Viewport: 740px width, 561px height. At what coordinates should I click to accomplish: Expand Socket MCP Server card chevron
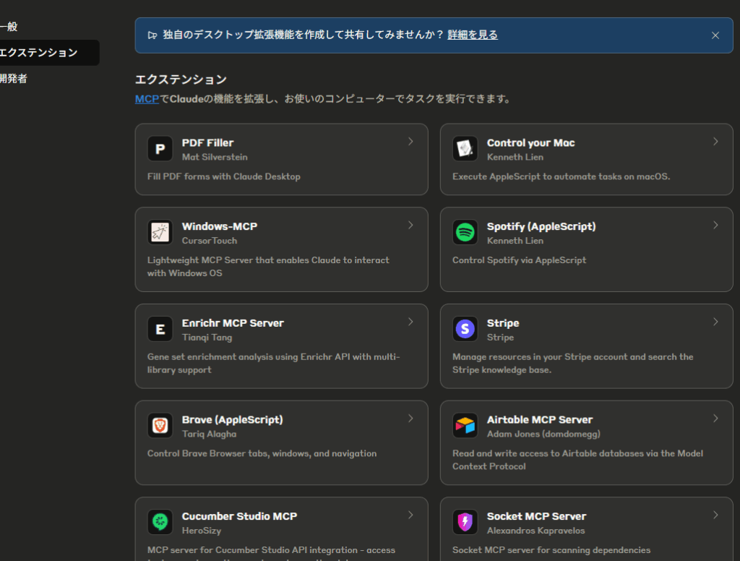click(x=715, y=515)
